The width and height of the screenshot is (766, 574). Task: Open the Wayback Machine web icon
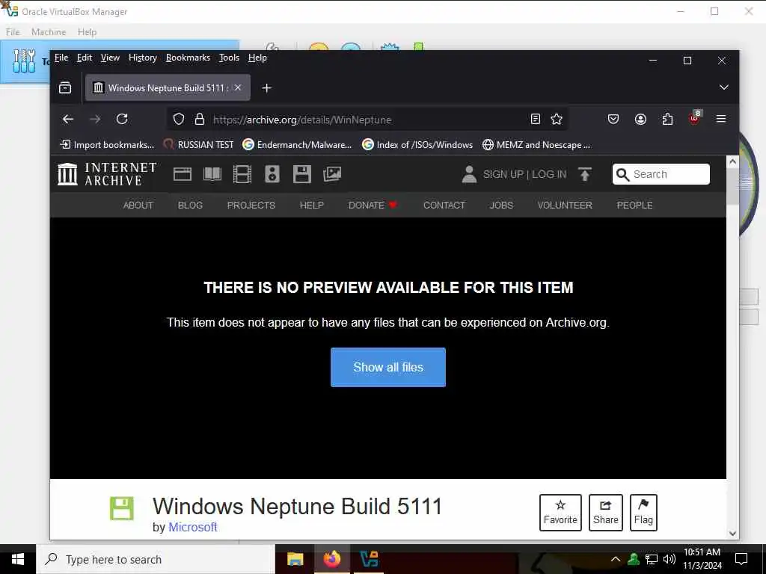[x=183, y=174]
